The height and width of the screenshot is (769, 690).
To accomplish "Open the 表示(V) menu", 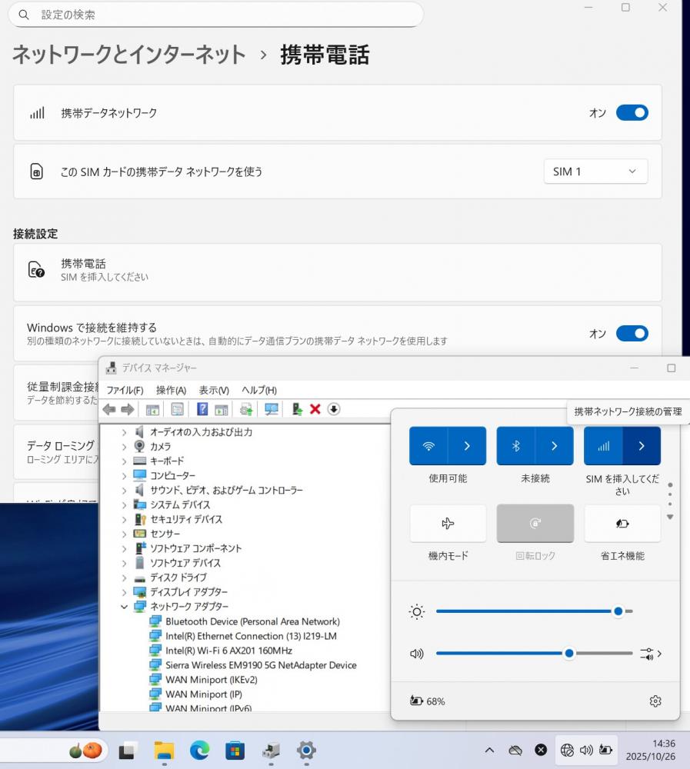I will [x=213, y=390].
